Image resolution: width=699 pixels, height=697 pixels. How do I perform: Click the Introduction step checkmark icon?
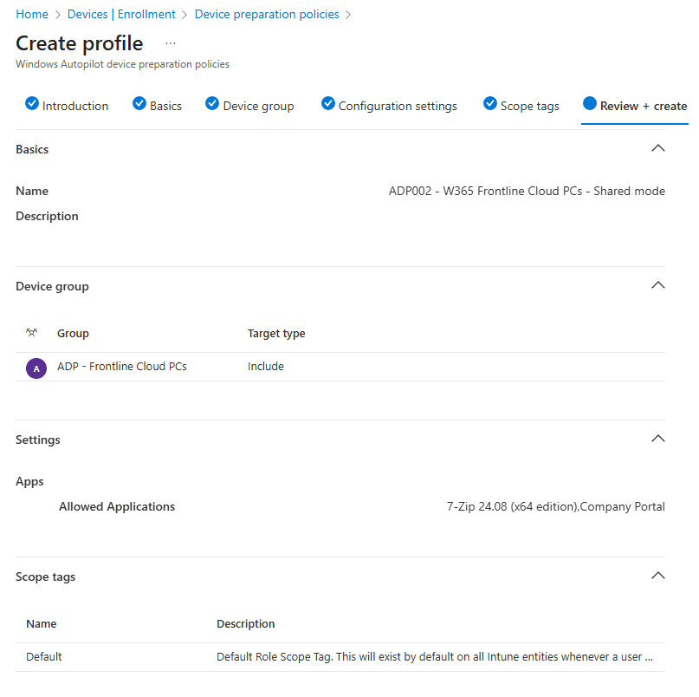point(32,104)
